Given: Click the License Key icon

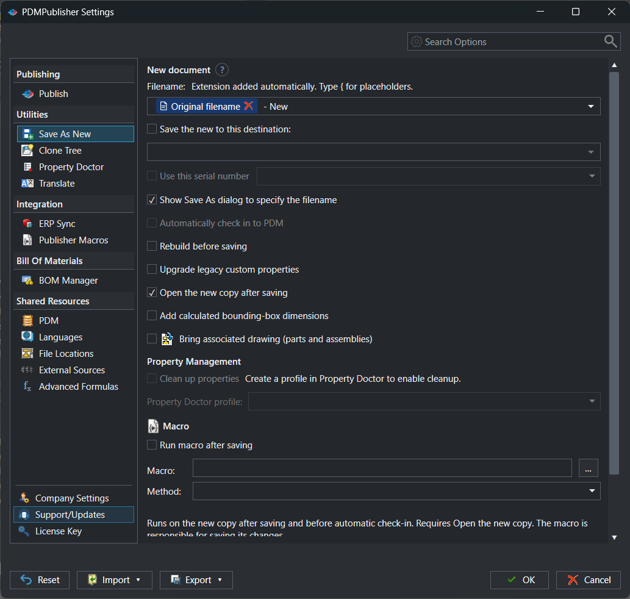Looking at the screenshot, I should pyautogui.click(x=24, y=531).
